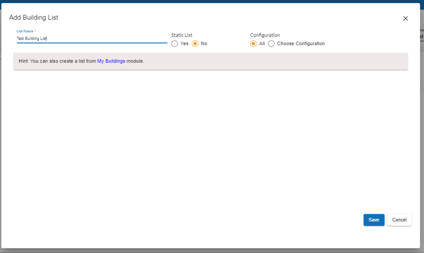Click the 'Configuration' group heading
The height and width of the screenshot is (253, 424).
[265, 35]
